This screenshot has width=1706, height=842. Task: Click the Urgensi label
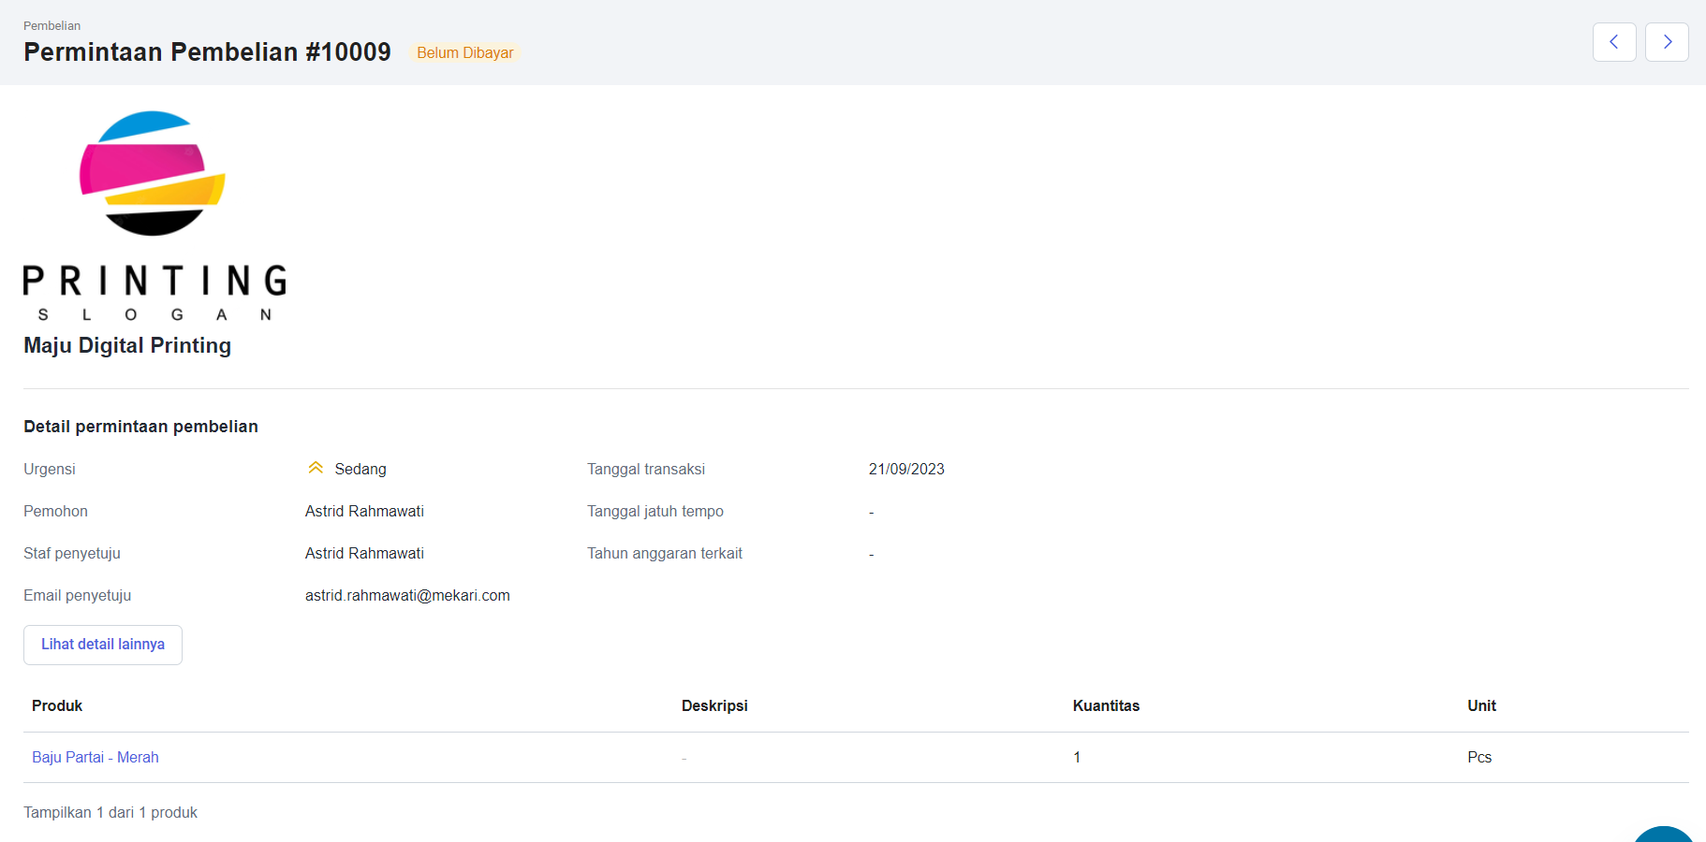click(50, 469)
